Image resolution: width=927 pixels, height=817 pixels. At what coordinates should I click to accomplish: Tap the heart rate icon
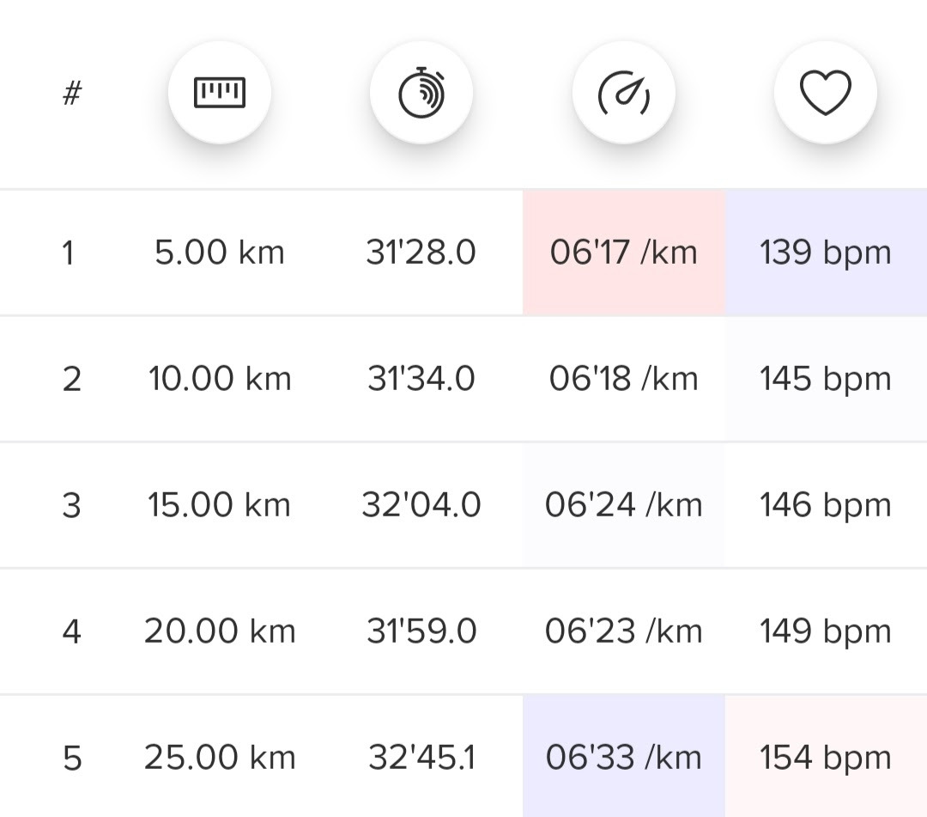tap(826, 92)
